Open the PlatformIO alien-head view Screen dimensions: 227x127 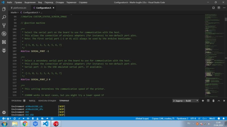pyautogui.click(x=4, y=50)
